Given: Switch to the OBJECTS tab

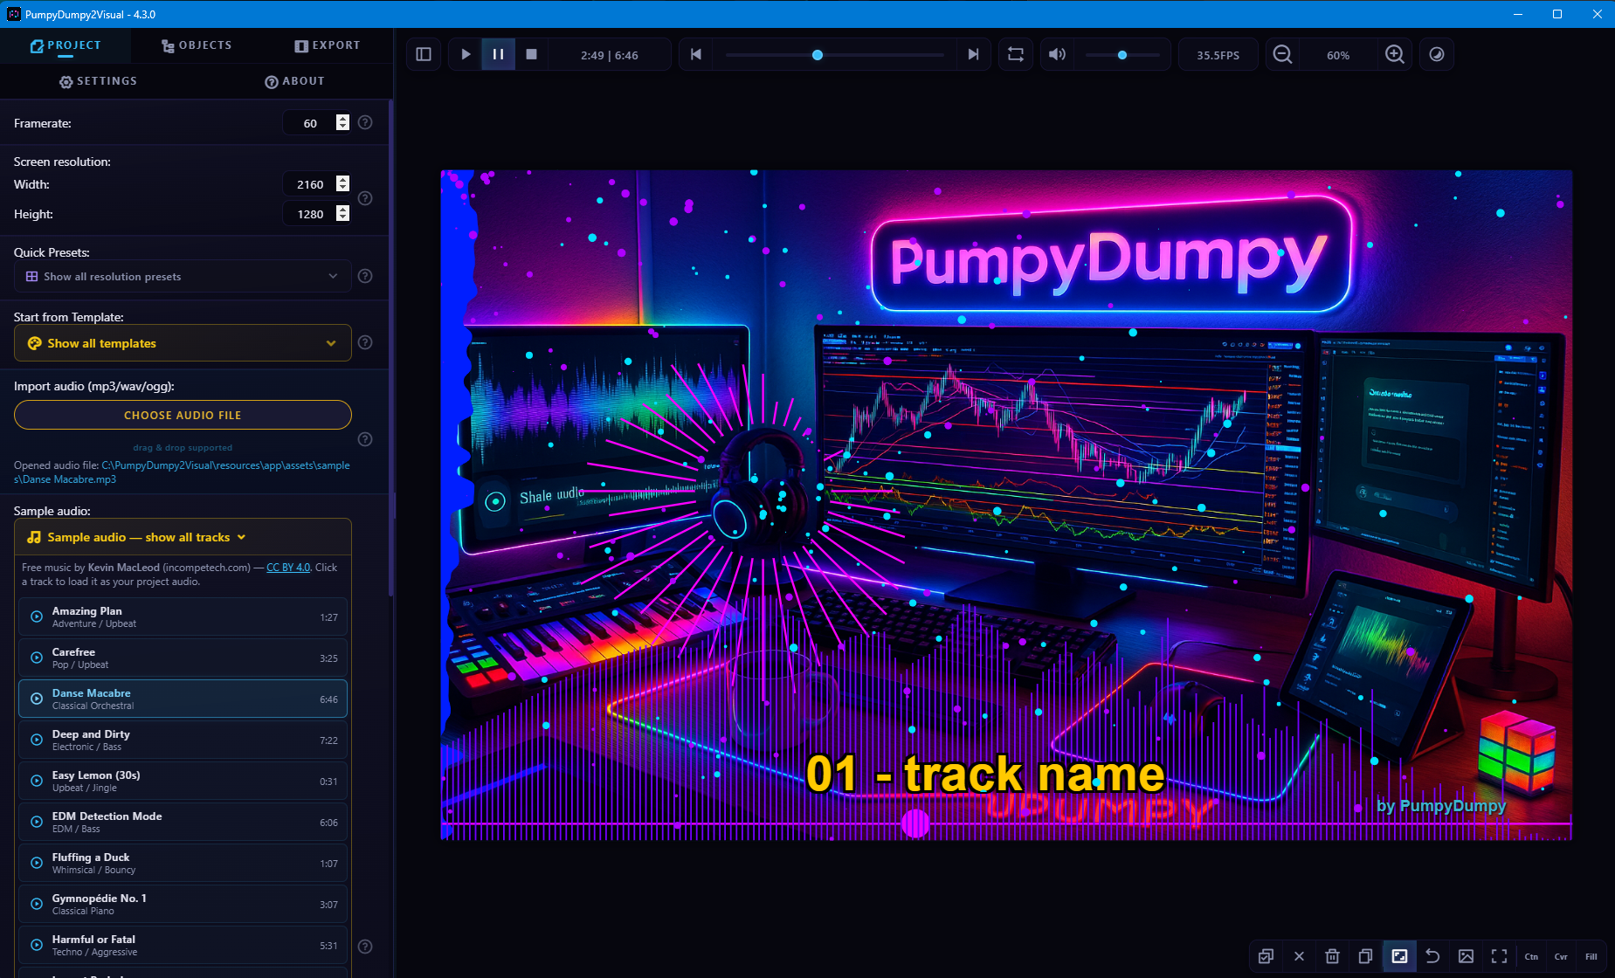Looking at the screenshot, I should pos(196,45).
